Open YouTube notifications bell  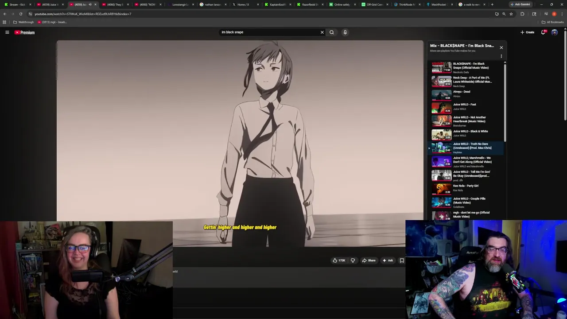point(543,32)
